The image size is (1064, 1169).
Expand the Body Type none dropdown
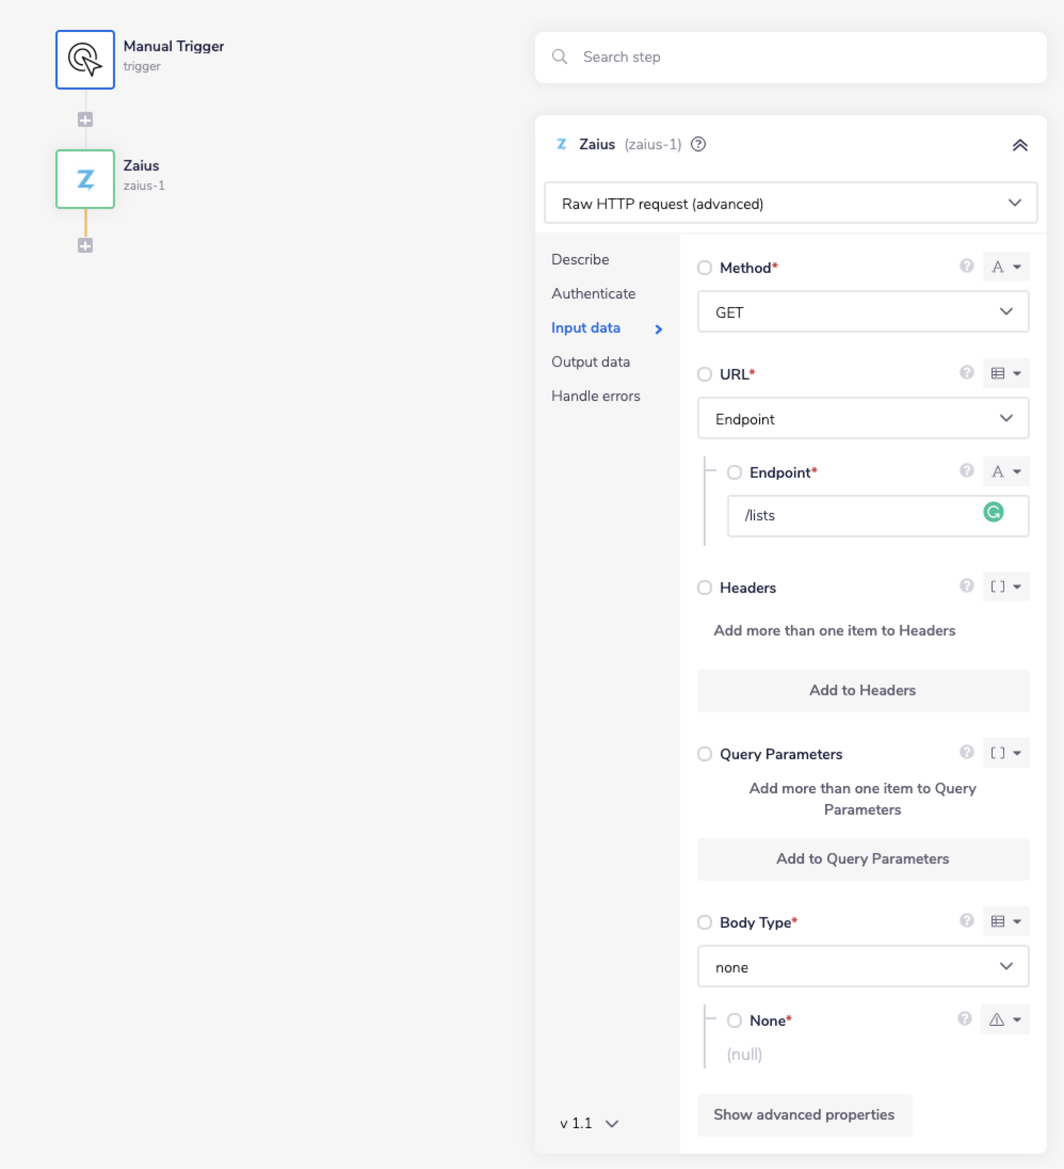point(863,967)
